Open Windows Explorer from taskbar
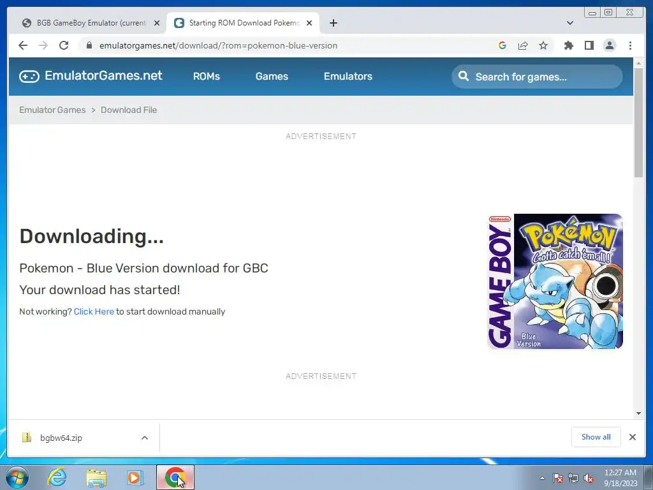Viewport: 653px width, 490px height. (x=96, y=477)
